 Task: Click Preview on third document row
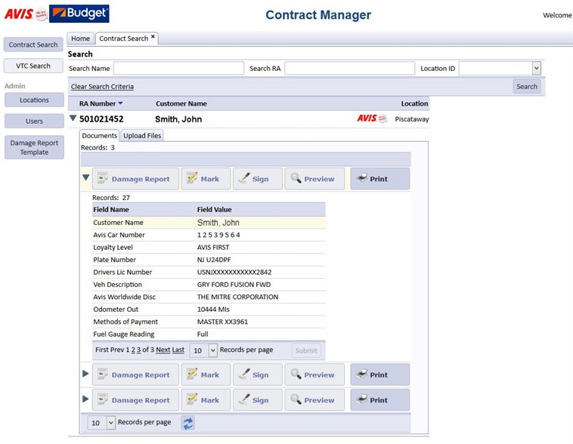point(314,399)
